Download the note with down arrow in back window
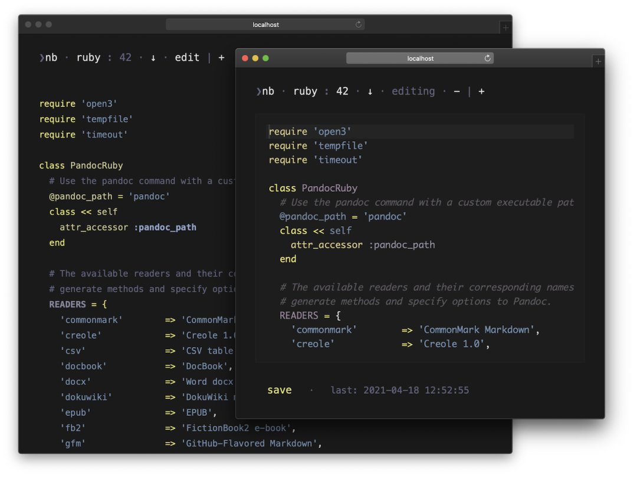Screen dimensions: 637x481 tap(153, 58)
